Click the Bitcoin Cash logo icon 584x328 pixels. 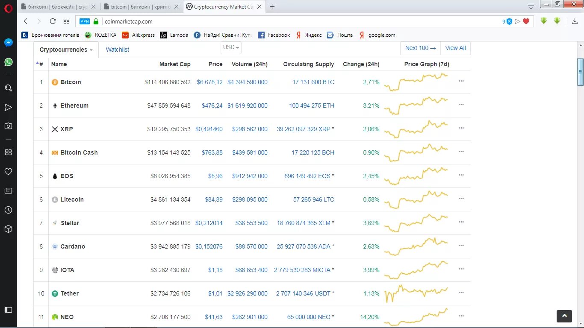55,152
